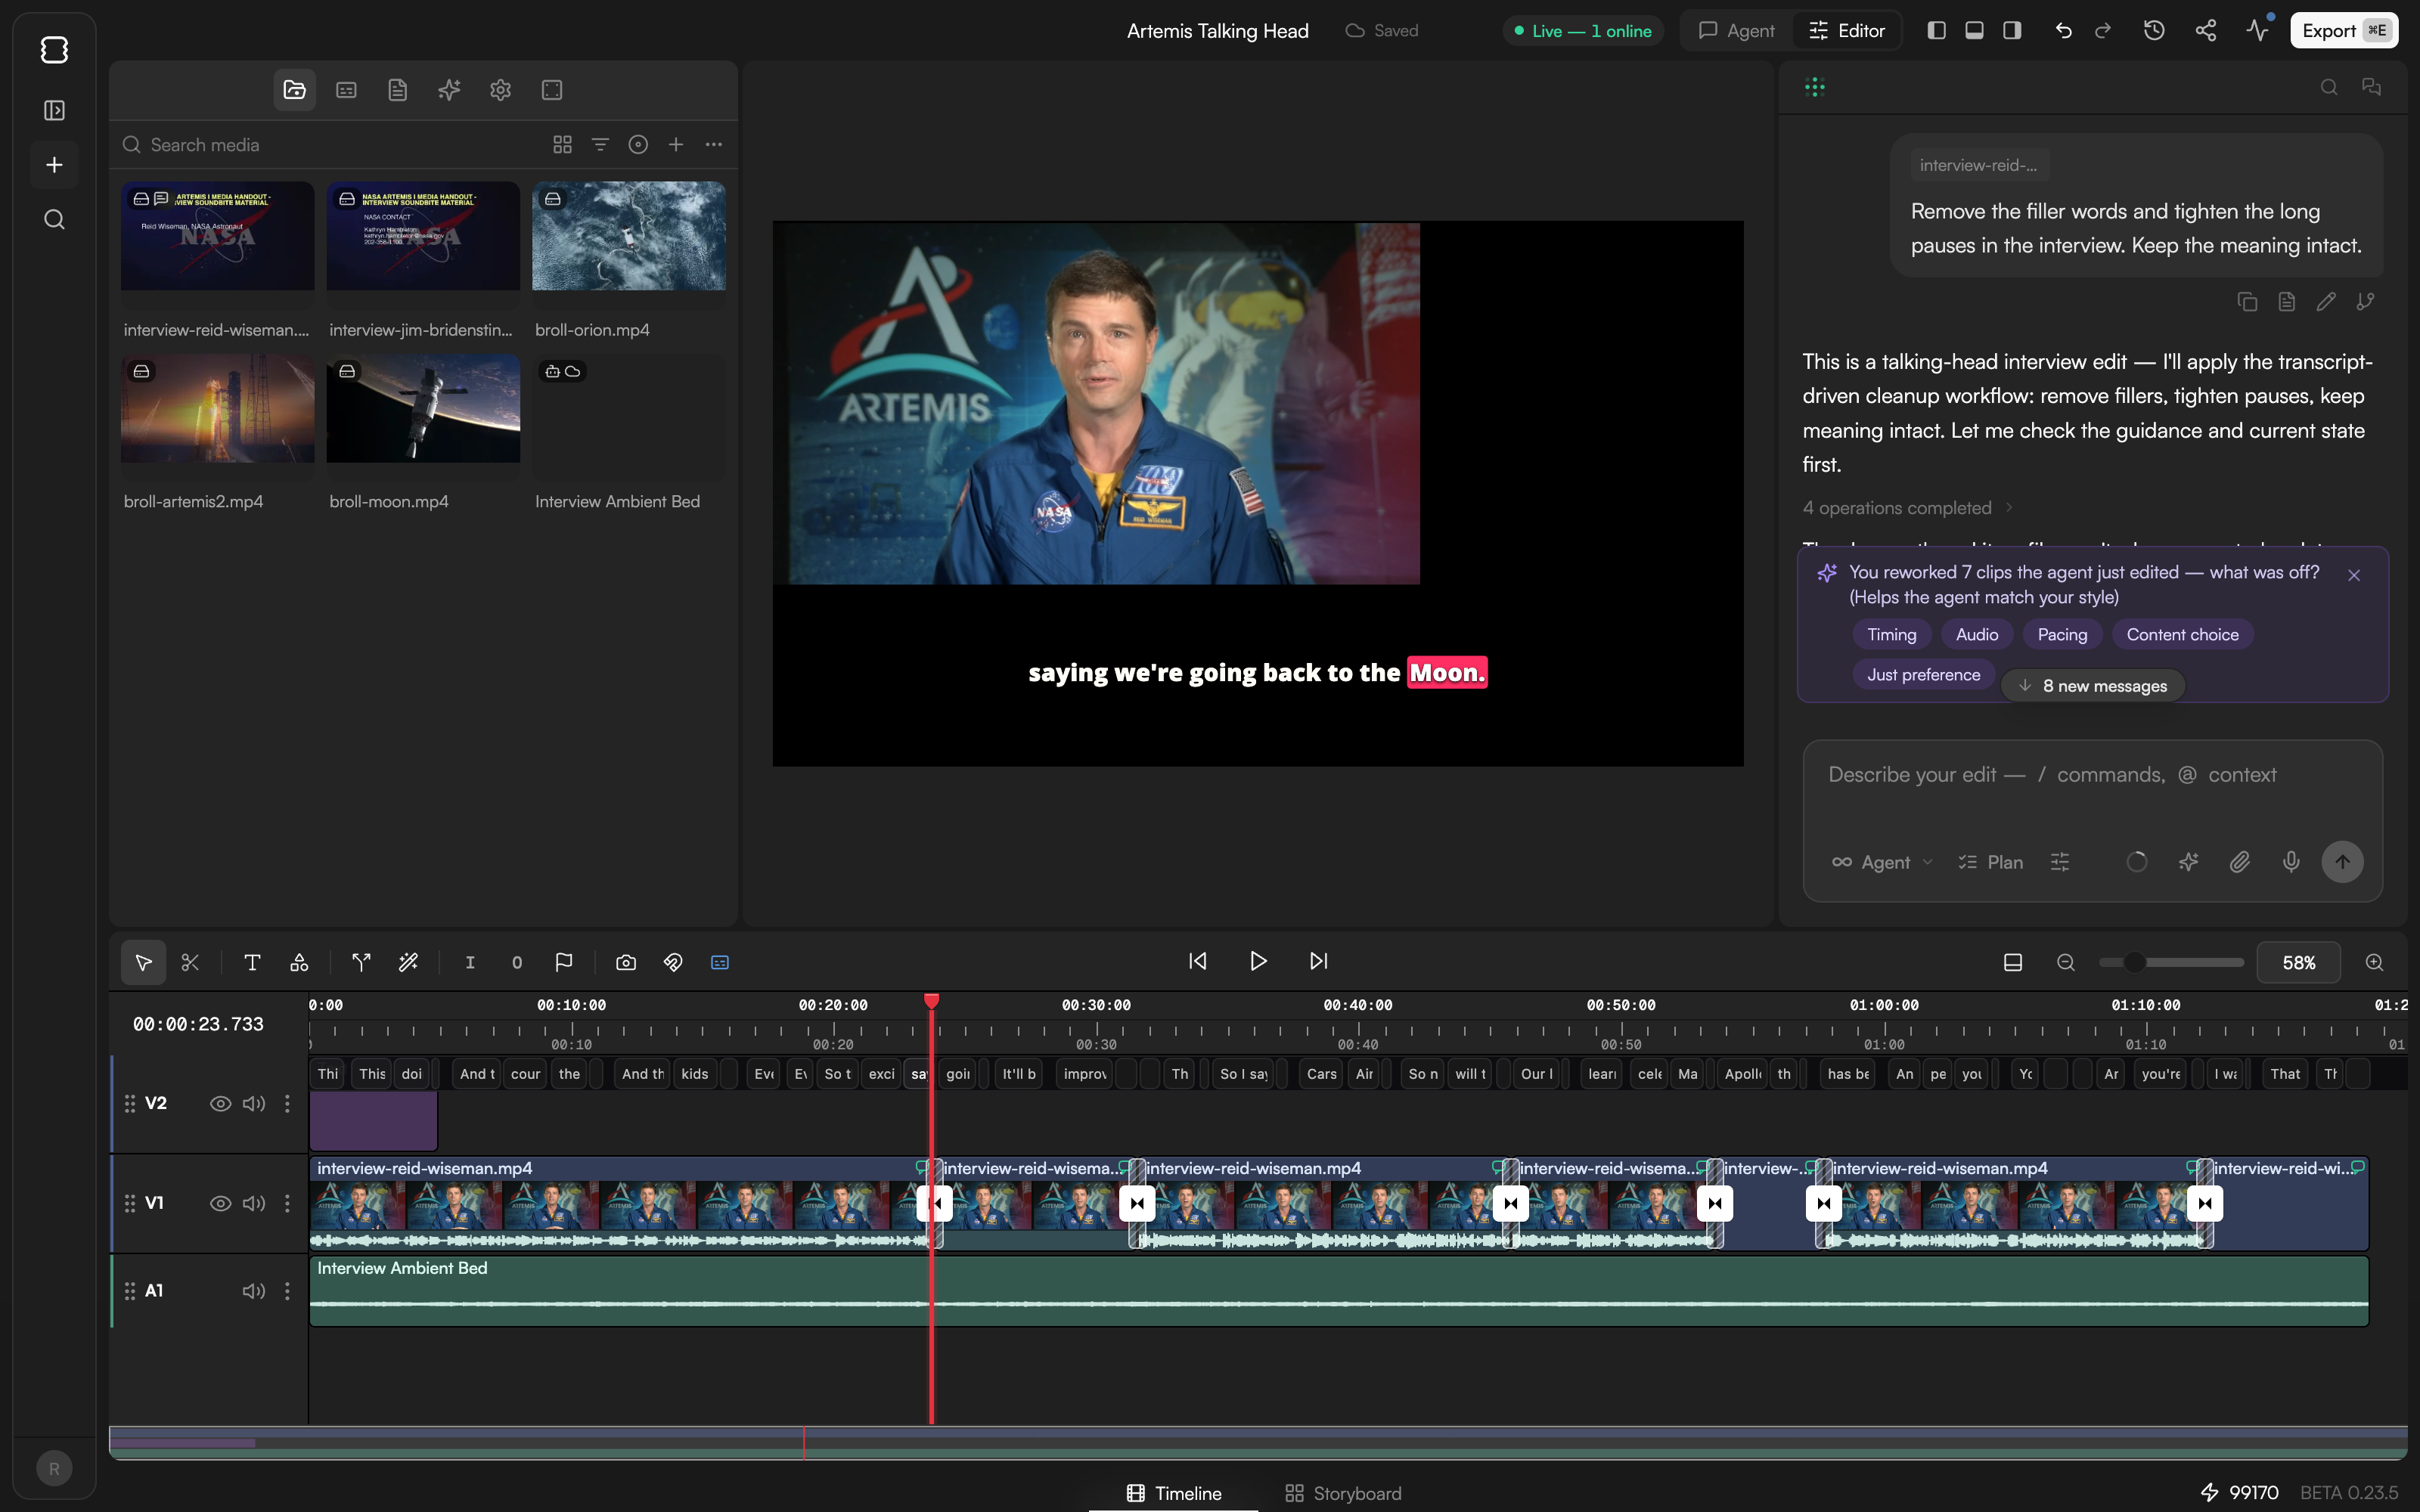The height and width of the screenshot is (1512, 2420).
Task: Toggle captions track icon in timeline toolbar
Action: 720,962
